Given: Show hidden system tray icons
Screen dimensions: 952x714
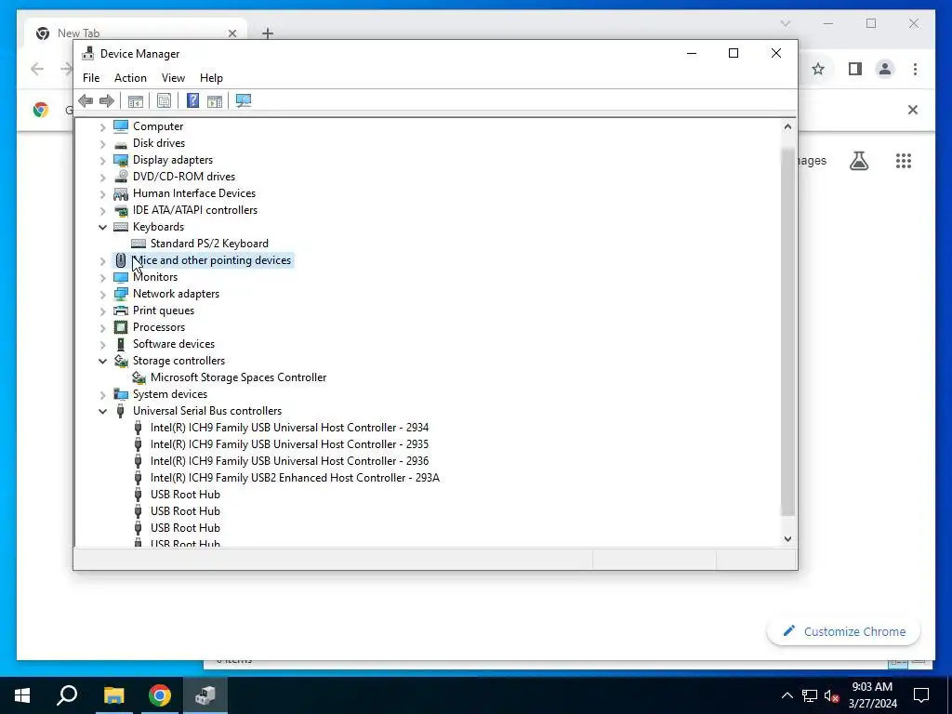Looking at the screenshot, I should tap(787, 695).
